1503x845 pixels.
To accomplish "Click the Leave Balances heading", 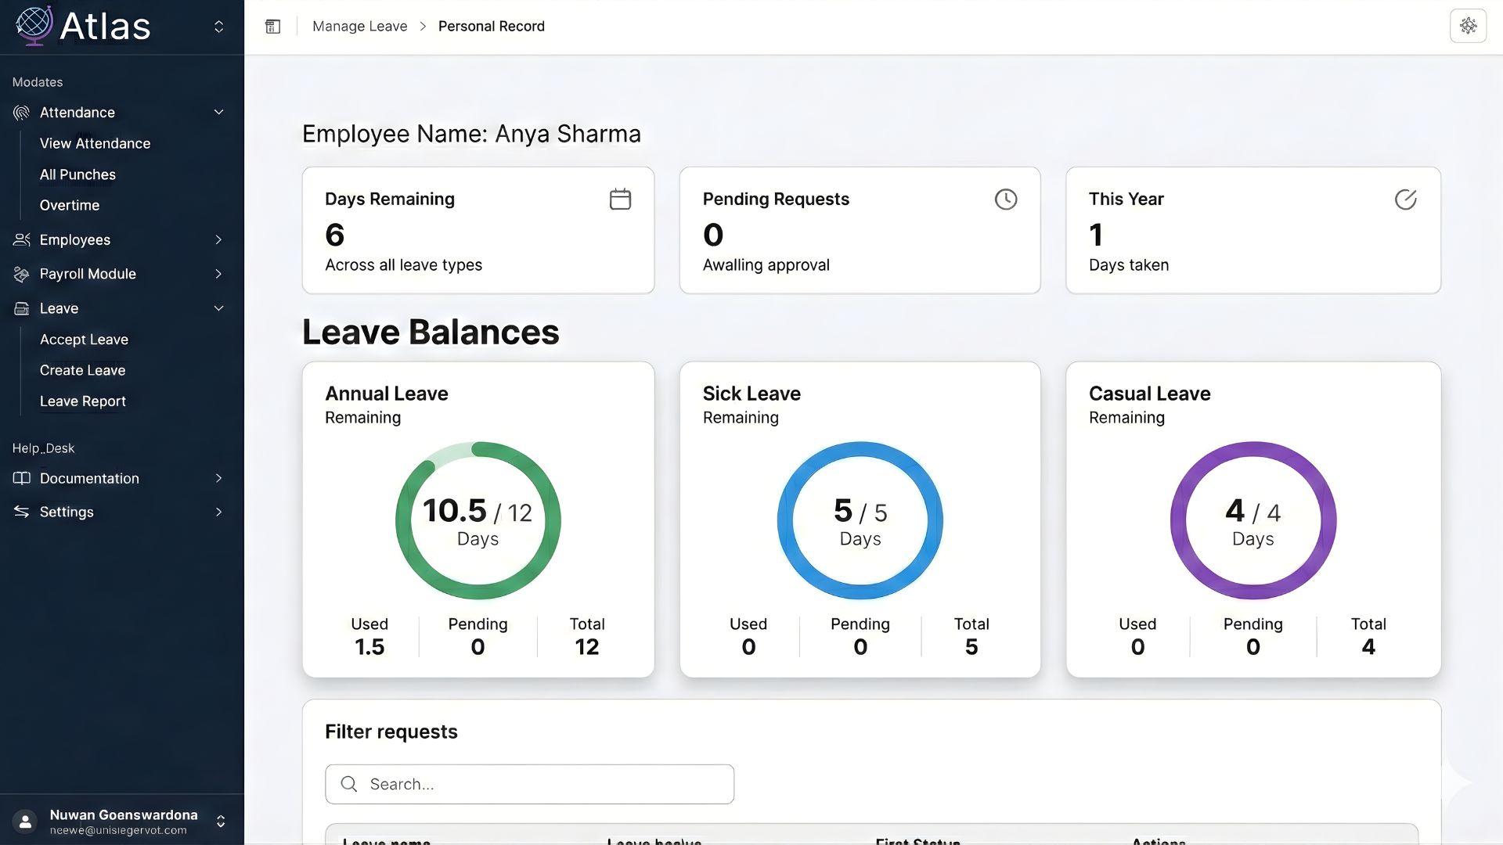I will pos(431,332).
